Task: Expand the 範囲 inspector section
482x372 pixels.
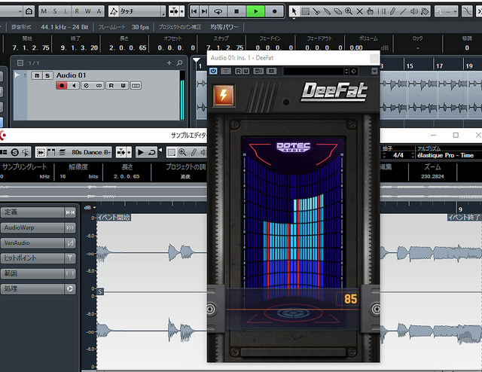Action: coord(38,273)
